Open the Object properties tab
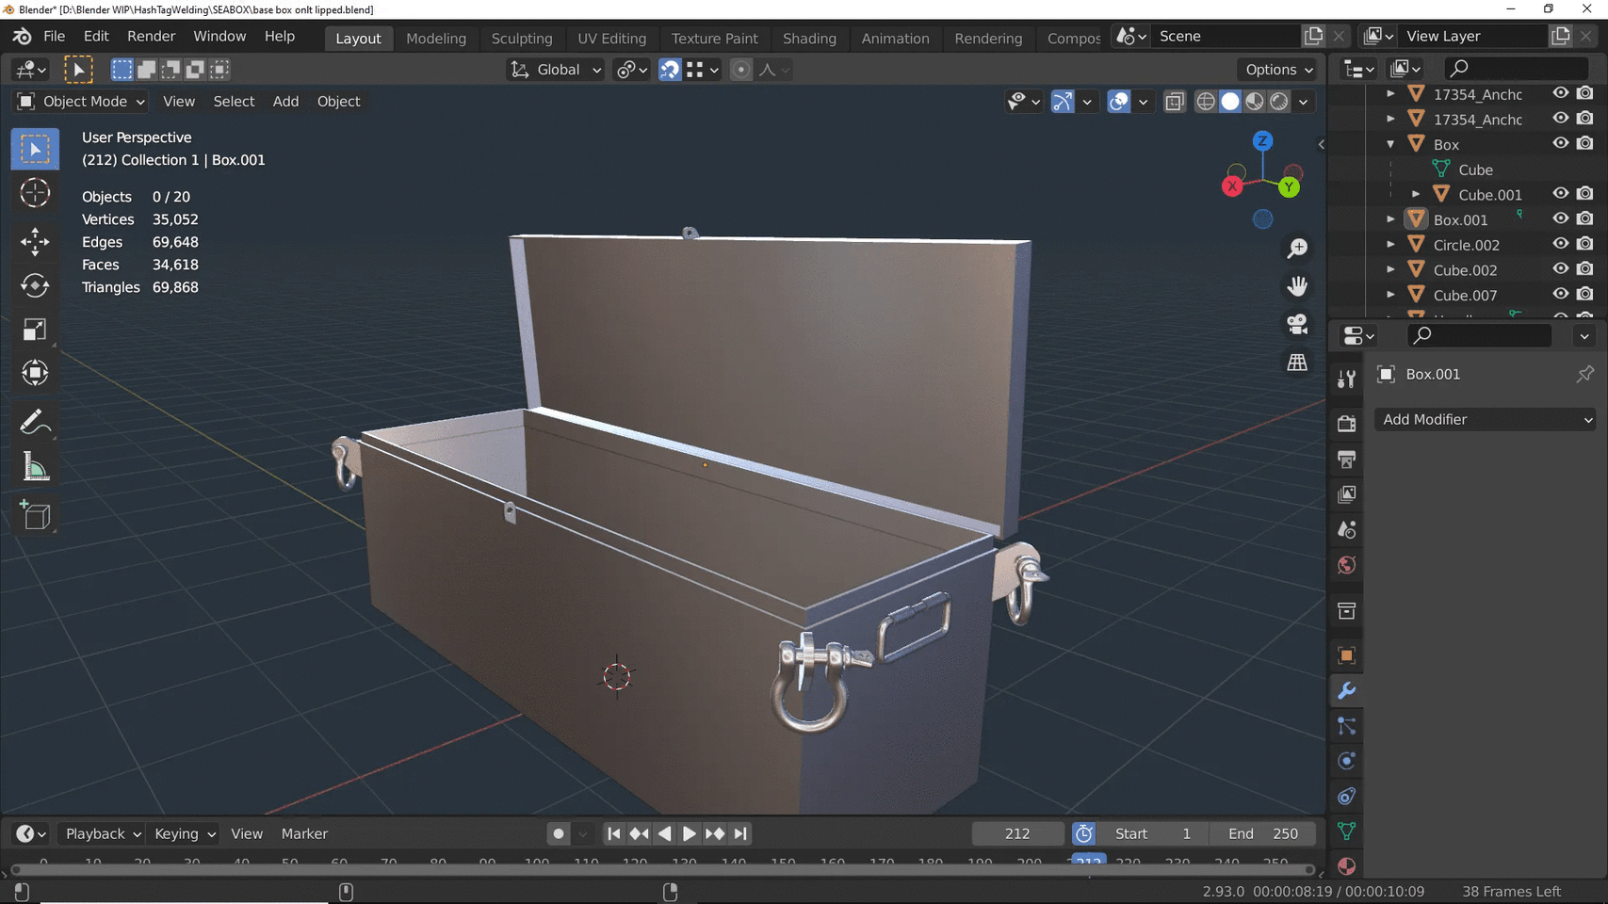Viewport: 1608px width, 904px height. pyautogui.click(x=1346, y=655)
